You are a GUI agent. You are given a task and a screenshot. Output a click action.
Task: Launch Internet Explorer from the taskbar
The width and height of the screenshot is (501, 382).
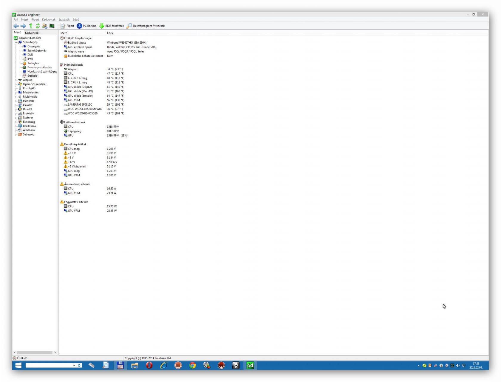point(163,365)
